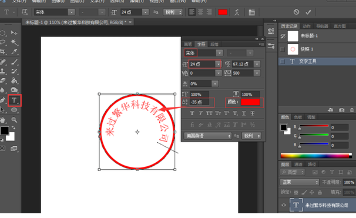This screenshot has height=218, width=356.
Task: Open text color swatch in options bar
Action: [x=223, y=12]
